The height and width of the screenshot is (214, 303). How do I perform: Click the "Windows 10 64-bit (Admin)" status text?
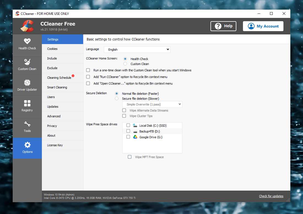(x=59, y=195)
